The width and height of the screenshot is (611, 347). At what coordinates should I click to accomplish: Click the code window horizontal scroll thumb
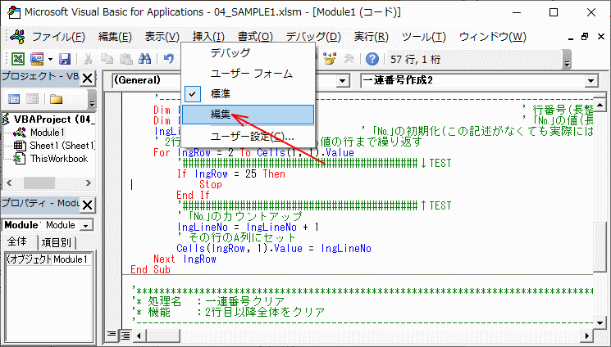(162, 335)
